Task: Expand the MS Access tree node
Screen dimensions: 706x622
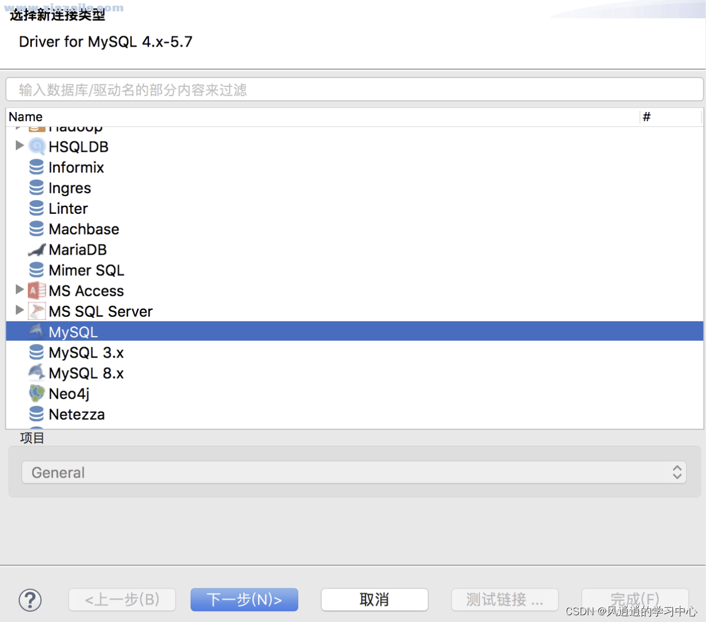Action: [19, 291]
